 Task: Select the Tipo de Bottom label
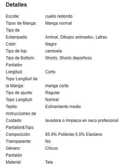click(20, 58)
